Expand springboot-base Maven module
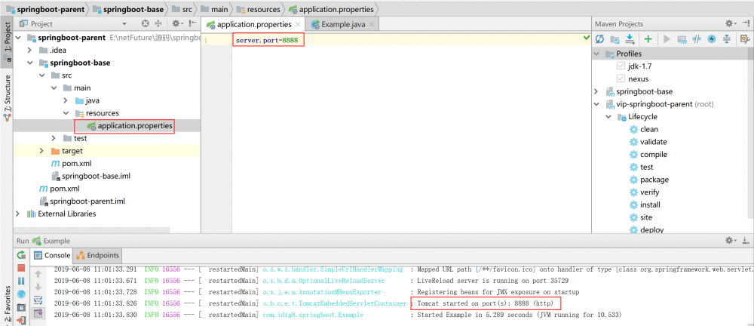 click(596, 91)
